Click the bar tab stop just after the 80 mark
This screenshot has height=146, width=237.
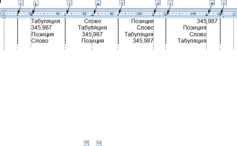pos(118,15)
